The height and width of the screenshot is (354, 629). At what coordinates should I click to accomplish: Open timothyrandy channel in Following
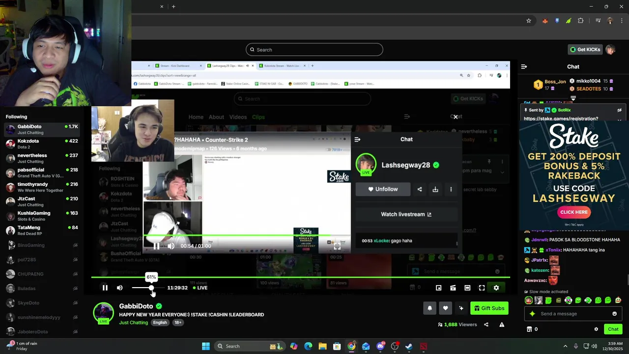[x=41, y=187]
